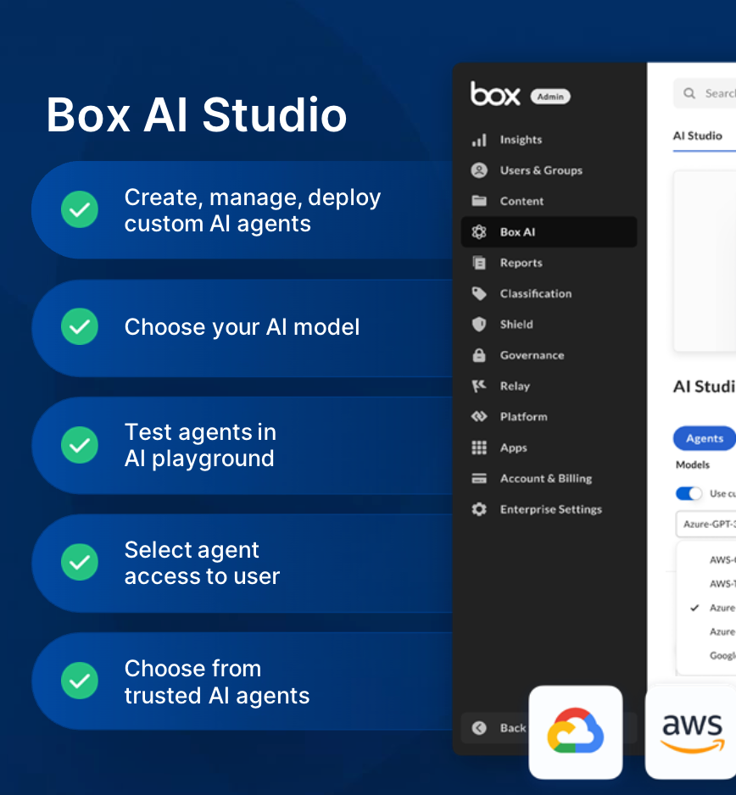Toggle the Use custom model switch
This screenshot has height=795, width=736.
(689, 493)
